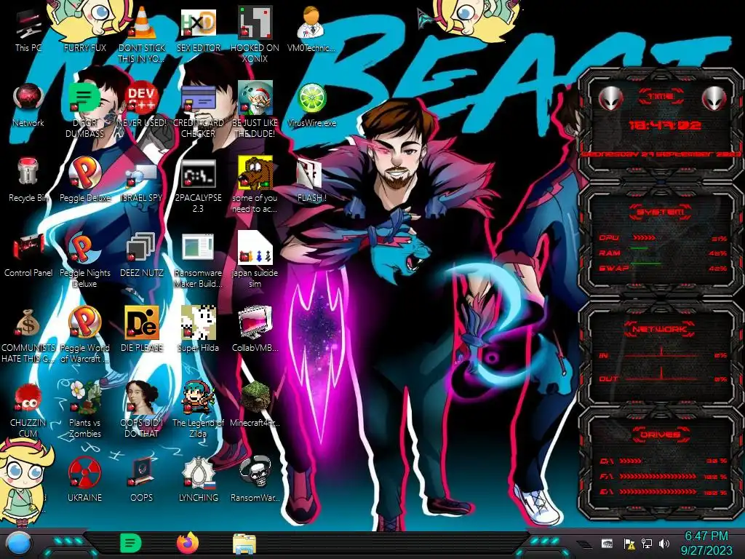Launch the BE JUST LIKE THE DUDE! shortcut
This screenshot has width=745, height=559.
point(255,98)
